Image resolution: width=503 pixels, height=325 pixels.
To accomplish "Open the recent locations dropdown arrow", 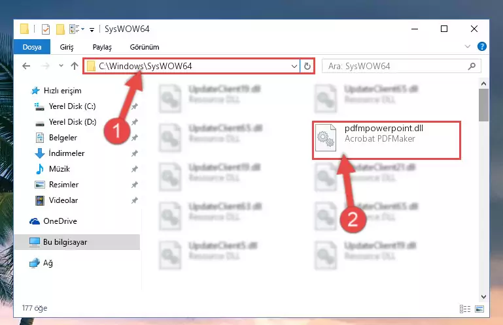I will pyautogui.click(x=61, y=66).
